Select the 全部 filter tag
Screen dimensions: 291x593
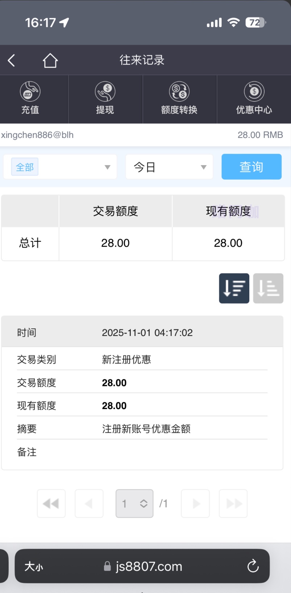click(25, 167)
